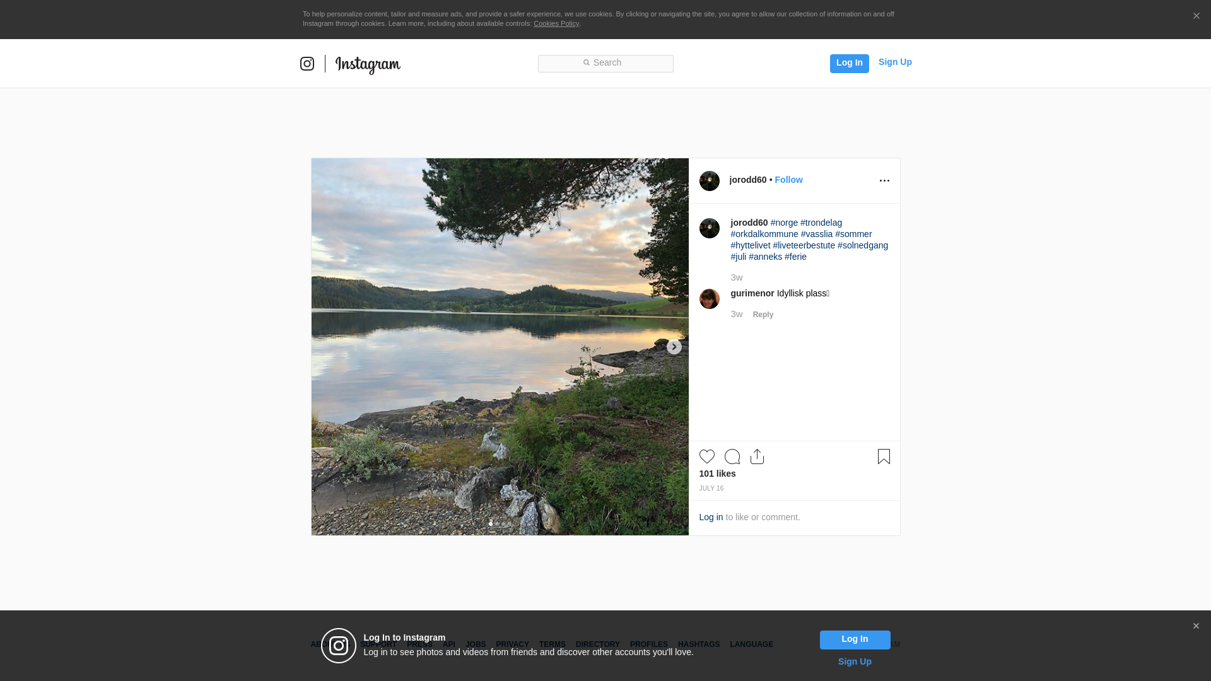1211x681 pixels.
Task: Save post with bookmark icon
Action: coord(884,457)
